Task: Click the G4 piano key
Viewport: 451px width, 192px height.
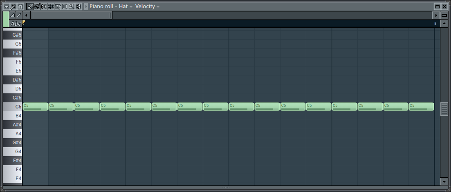Action: click(13, 152)
